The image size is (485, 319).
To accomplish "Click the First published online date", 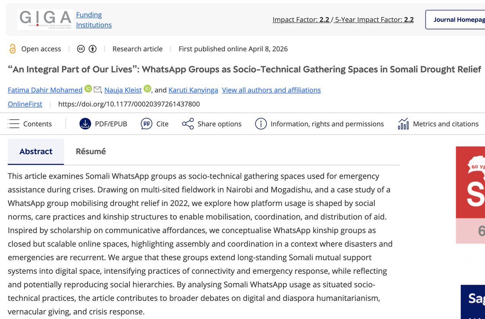I will tap(233, 49).
